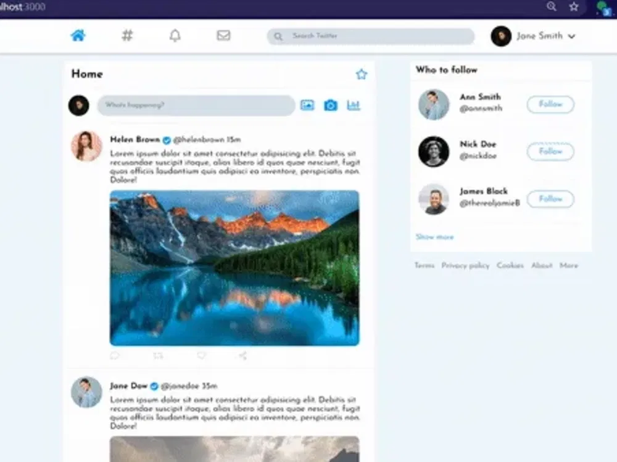Click the search magnifier icon in search bar
The height and width of the screenshot is (462, 617).
pyautogui.click(x=278, y=36)
